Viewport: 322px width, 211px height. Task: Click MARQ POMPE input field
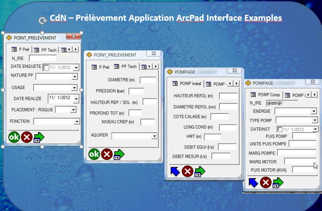pos(297,153)
